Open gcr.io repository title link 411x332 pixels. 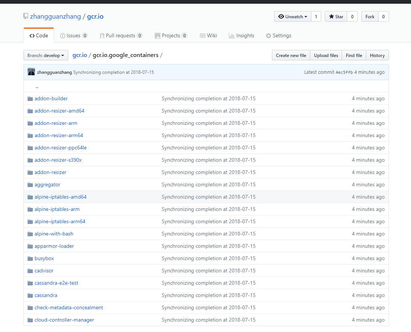tap(95, 16)
